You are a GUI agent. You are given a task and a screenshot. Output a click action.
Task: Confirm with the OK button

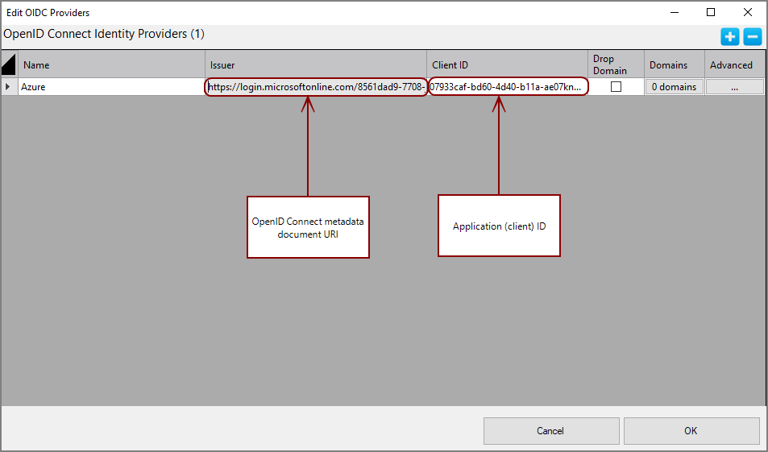tap(691, 431)
